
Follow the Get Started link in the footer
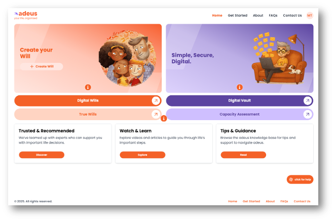251,201
